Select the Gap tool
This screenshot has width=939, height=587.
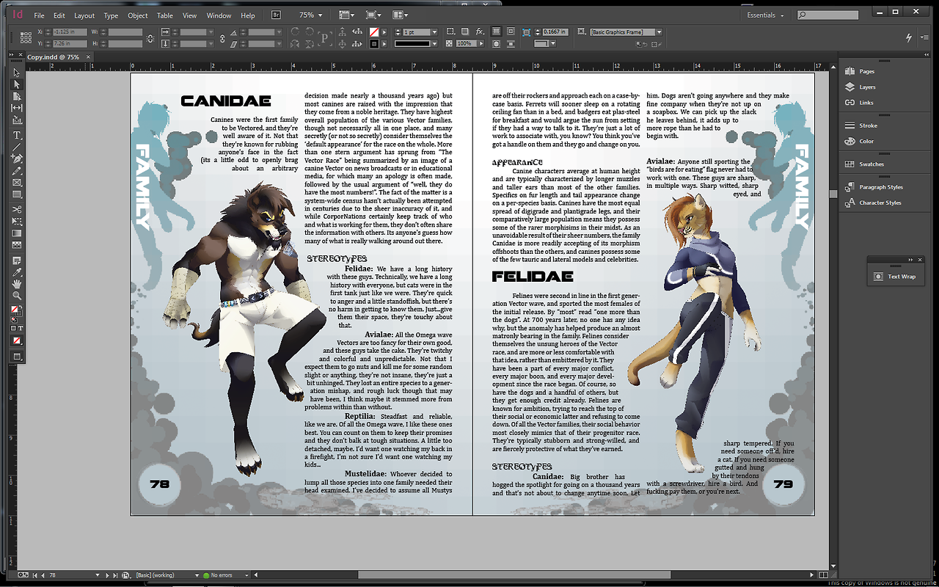[17, 108]
